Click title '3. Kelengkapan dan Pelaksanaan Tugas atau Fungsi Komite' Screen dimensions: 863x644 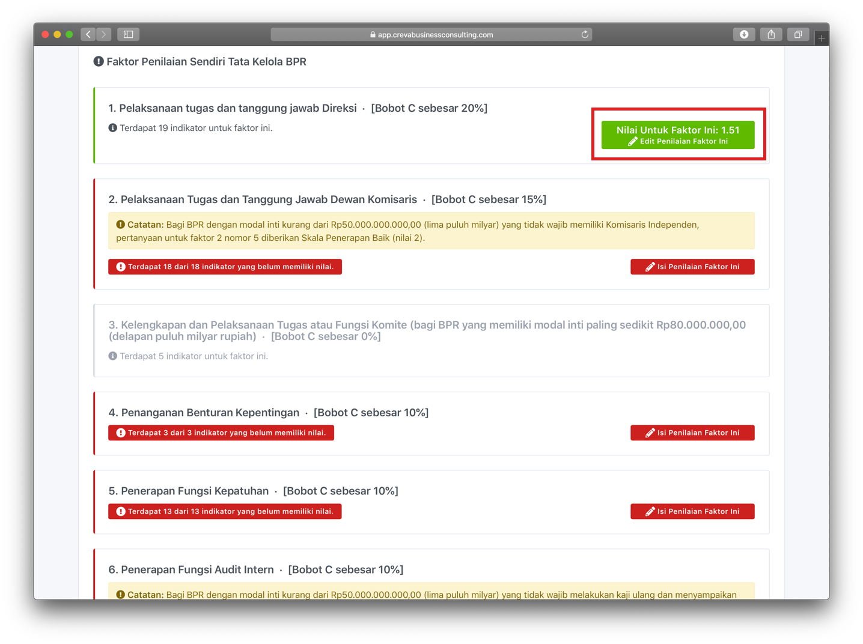427,330
